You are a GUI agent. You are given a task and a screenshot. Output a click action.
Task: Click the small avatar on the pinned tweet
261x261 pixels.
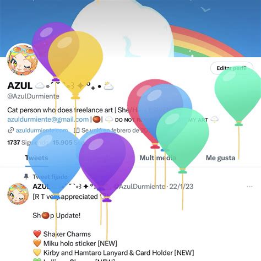click(x=18, y=194)
